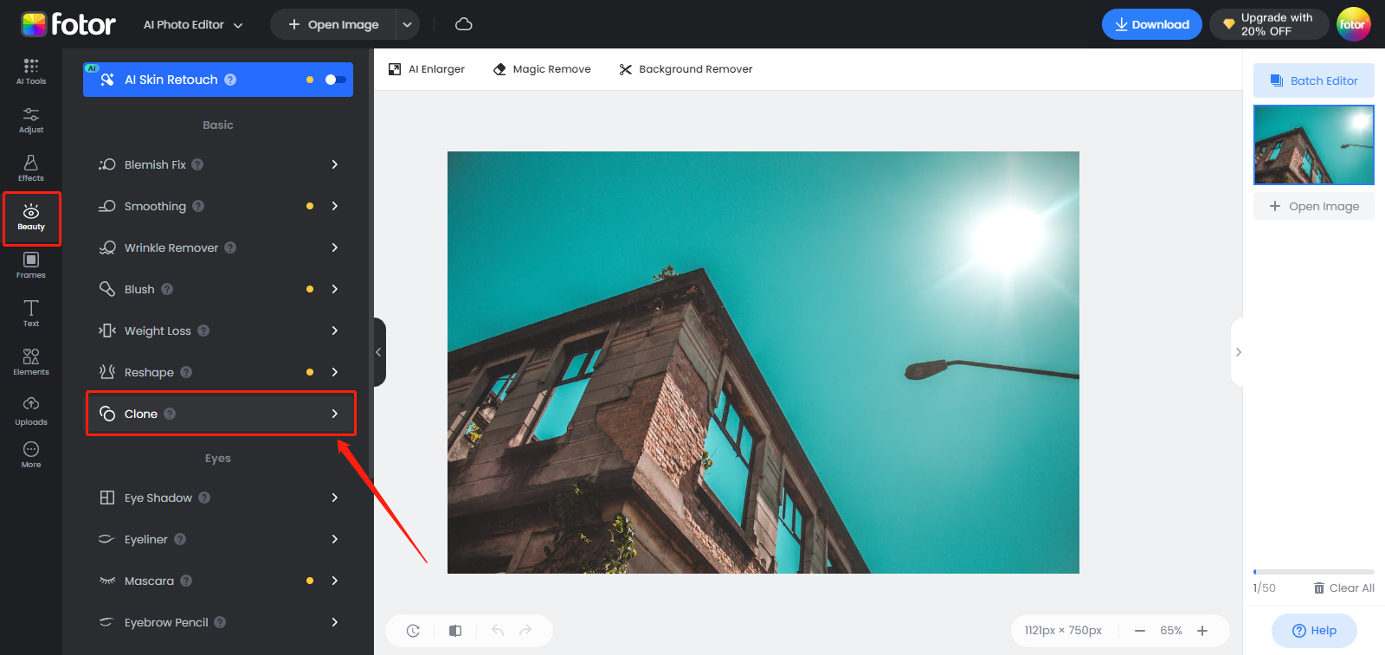Click the Fotor logo
Screen dimensions: 1385x655
68,24
